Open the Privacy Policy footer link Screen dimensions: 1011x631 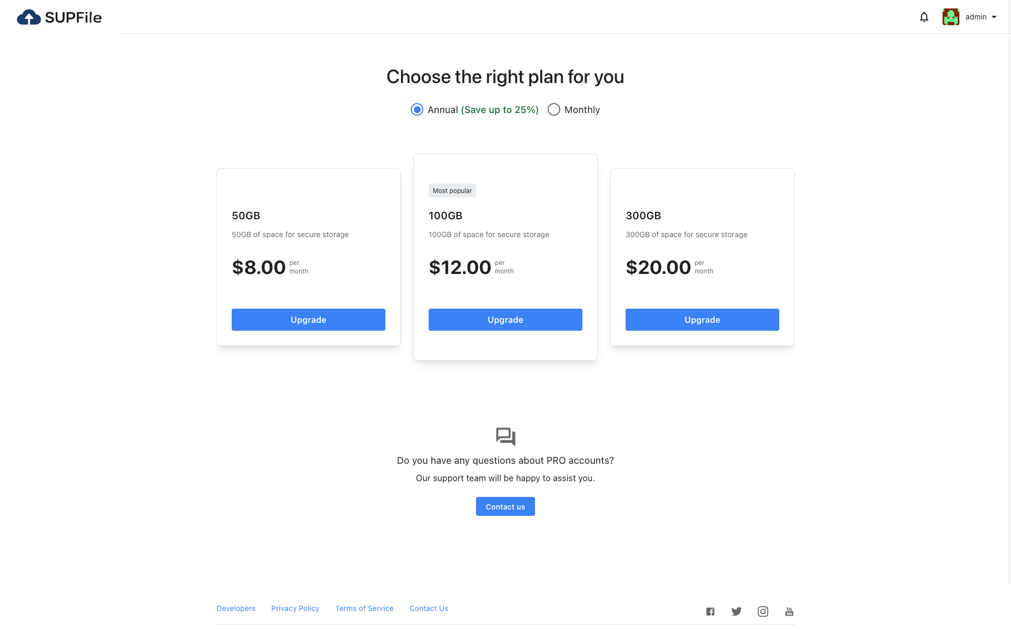[295, 608]
